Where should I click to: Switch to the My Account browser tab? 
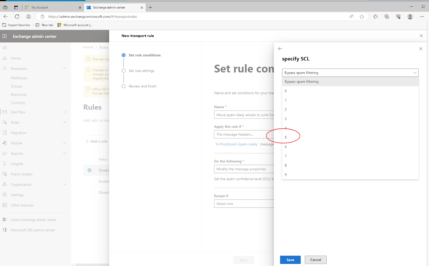53,8
